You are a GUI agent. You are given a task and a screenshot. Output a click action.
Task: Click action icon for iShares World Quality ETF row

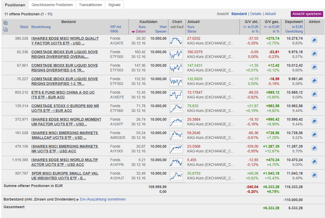click(314, 40)
